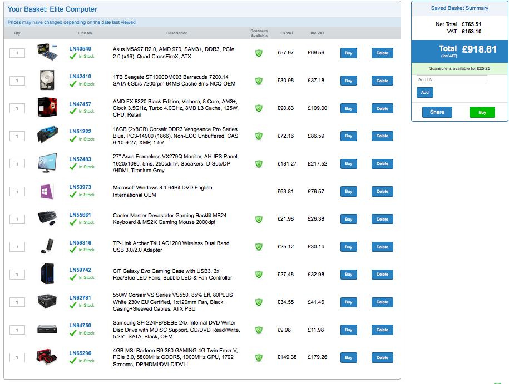Click the Add LN text field
The width and height of the screenshot is (509, 384).
pyautogui.click(x=452, y=80)
